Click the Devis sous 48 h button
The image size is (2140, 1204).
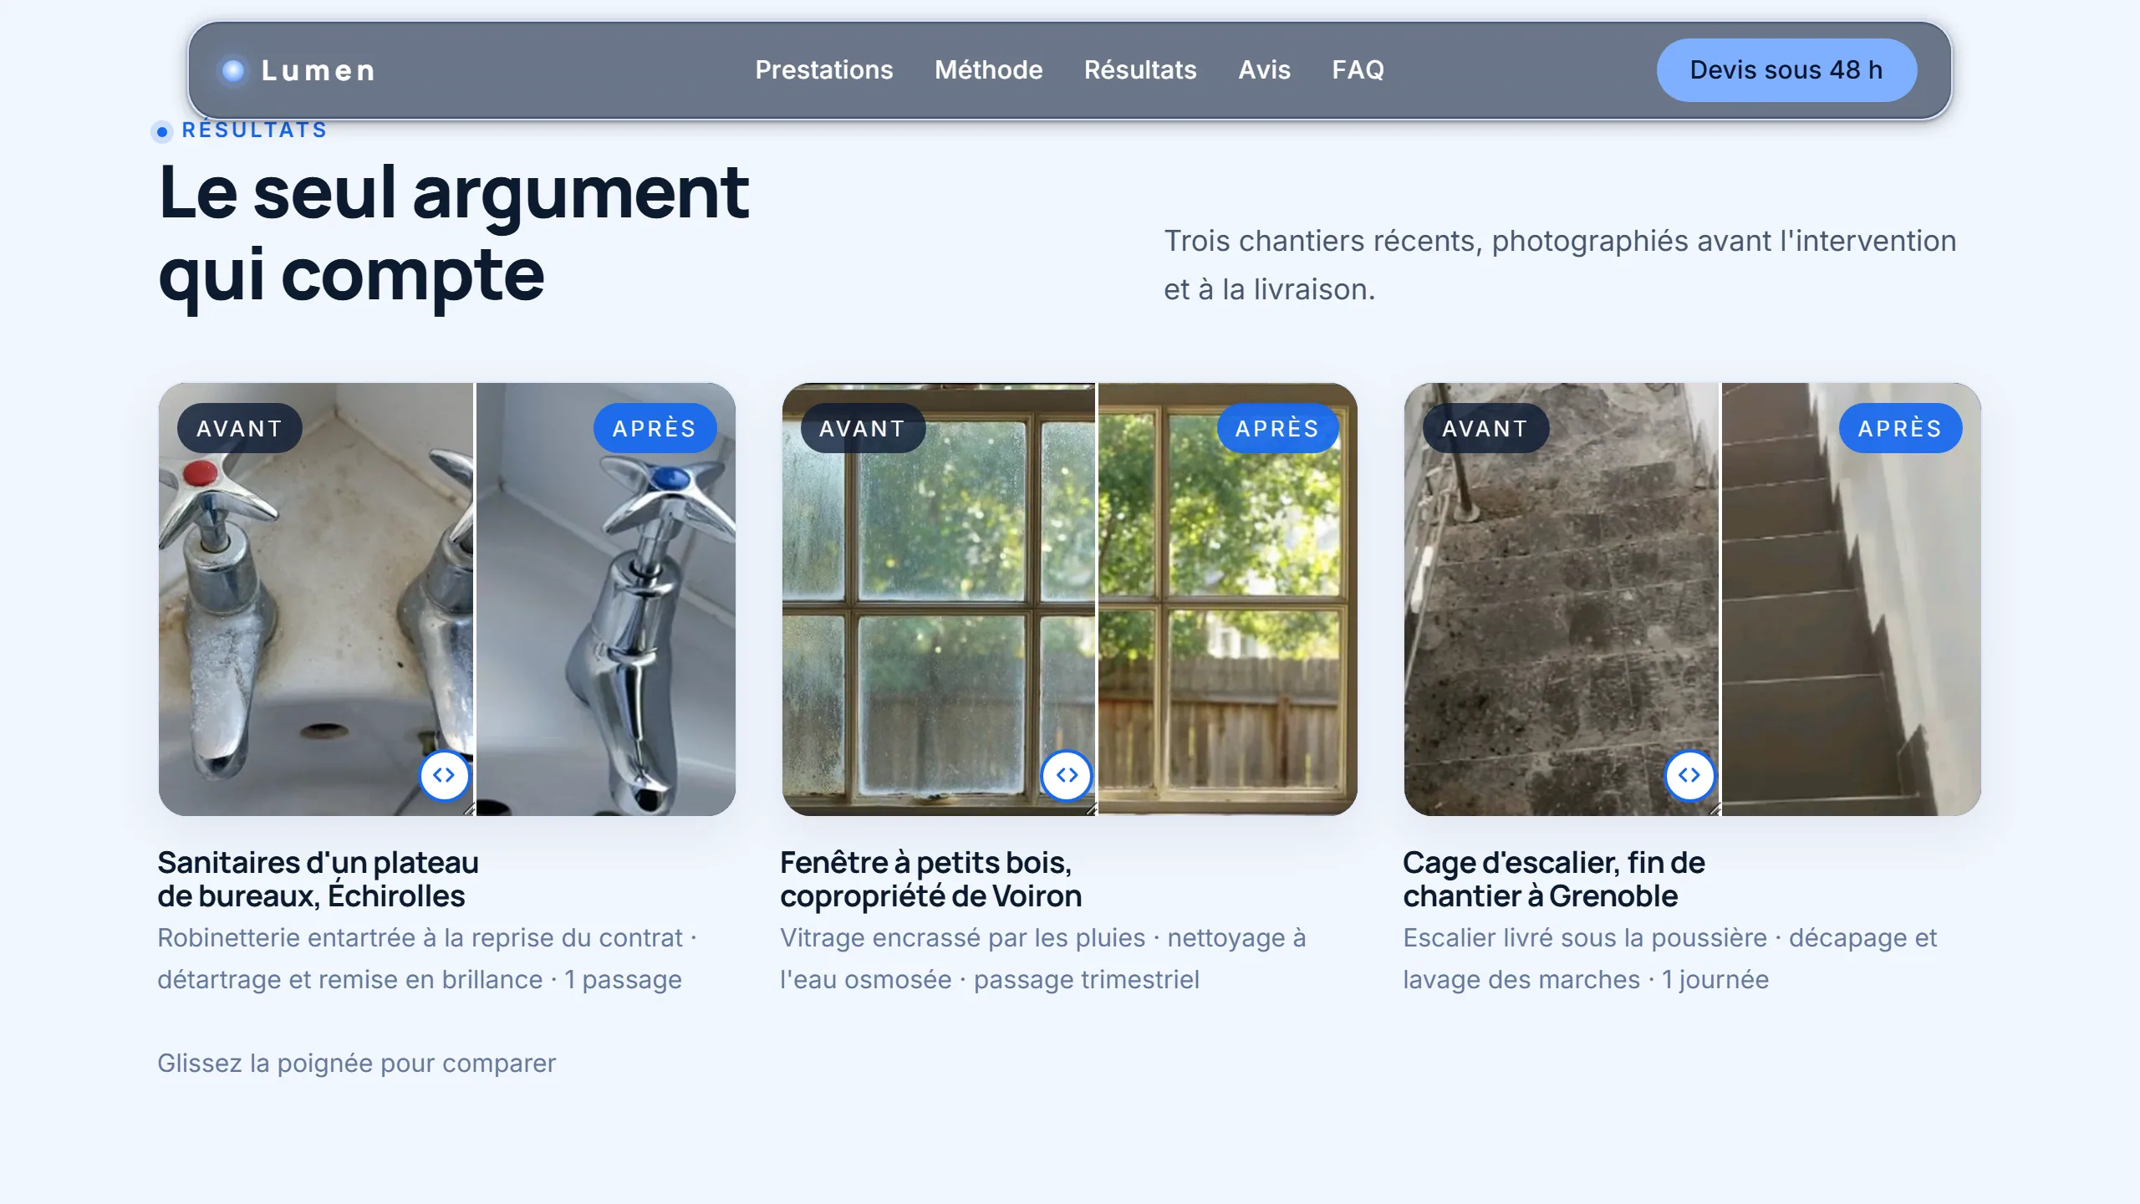1786,70
